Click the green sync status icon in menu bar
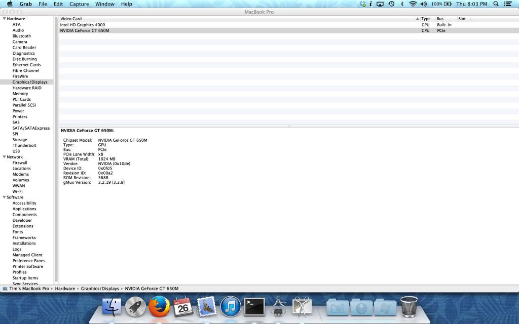The width and height of the screenshot is (519, 324). coord(363,4)
